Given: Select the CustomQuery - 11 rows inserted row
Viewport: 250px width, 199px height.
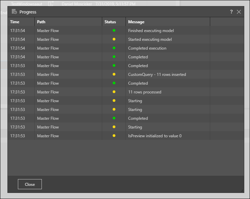Looking at the screenshot, I should click(x=157, y=75).
